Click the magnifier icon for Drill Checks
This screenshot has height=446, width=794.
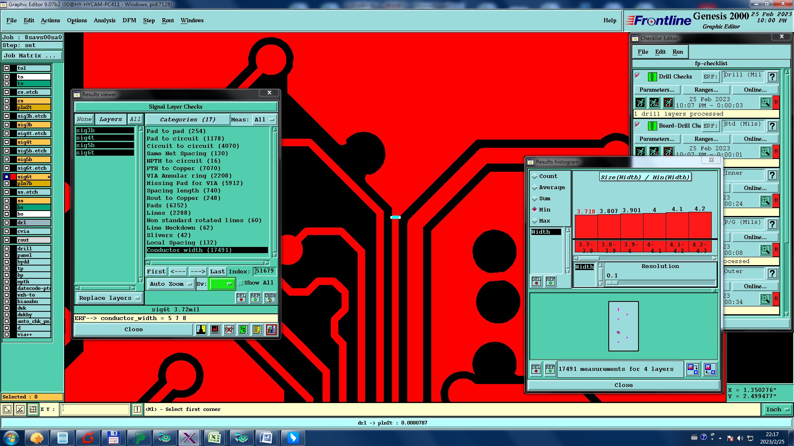tap(765, 102)
